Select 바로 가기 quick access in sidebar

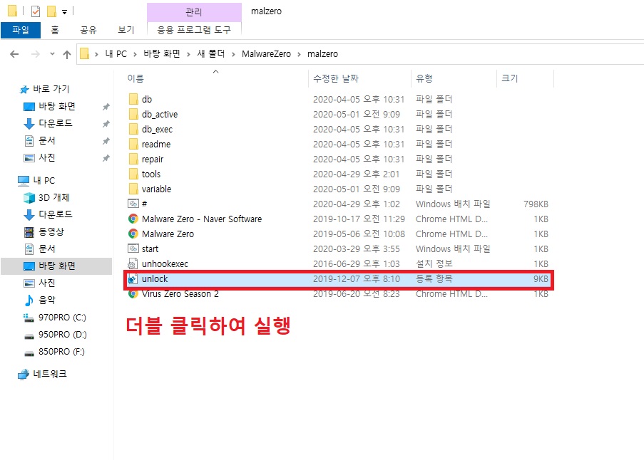[44, 89]
